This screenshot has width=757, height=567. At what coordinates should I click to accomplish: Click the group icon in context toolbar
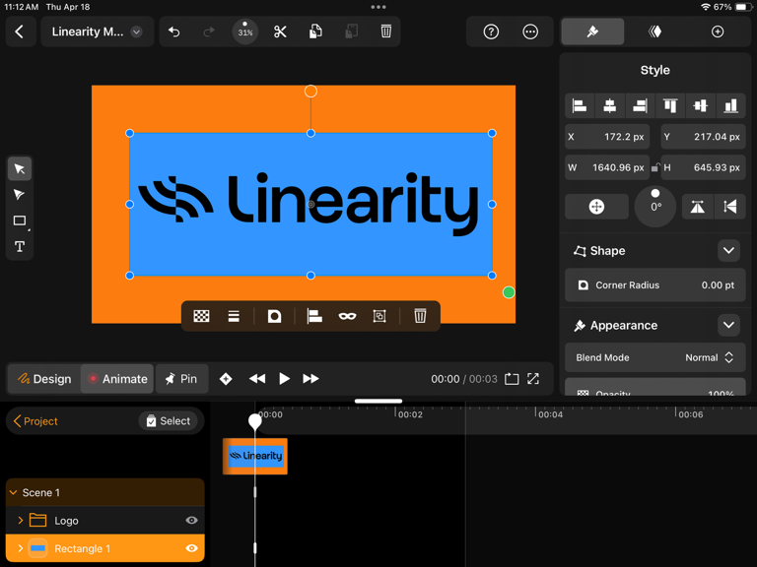[379, 316]
